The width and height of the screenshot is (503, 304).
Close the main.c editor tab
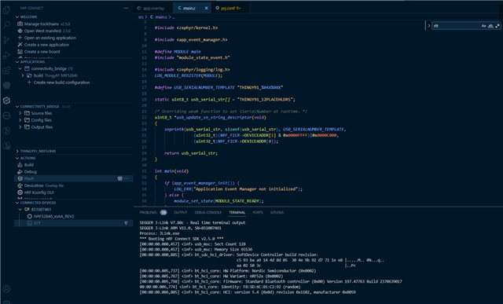coord(206,9)
